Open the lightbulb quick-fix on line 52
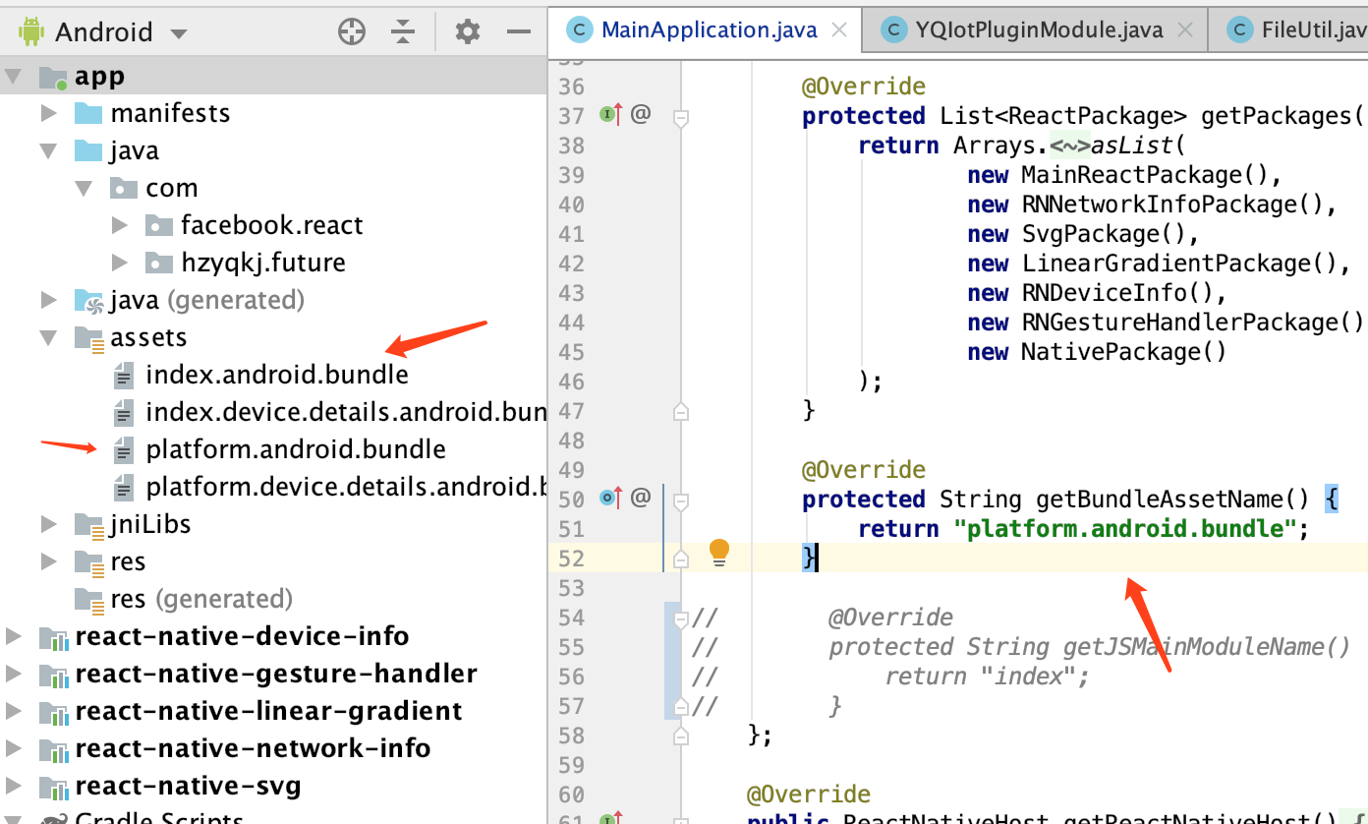Viewport: 1368px width, 824px height. [719, 554]
